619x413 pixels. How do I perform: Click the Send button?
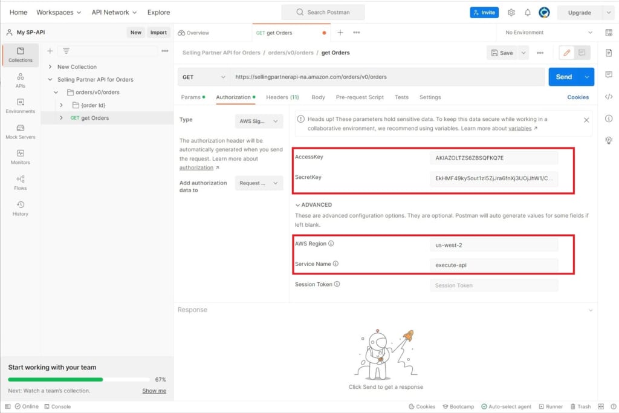[x=564, y=77]
